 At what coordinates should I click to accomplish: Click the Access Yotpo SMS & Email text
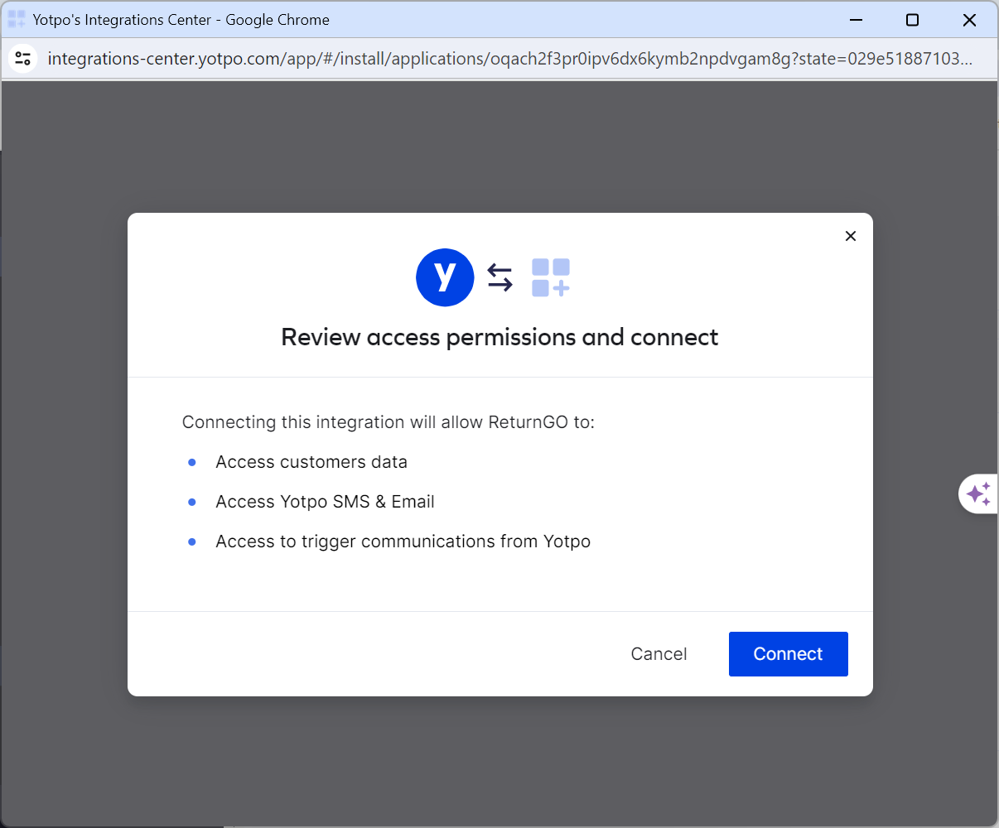coord(325,502)
